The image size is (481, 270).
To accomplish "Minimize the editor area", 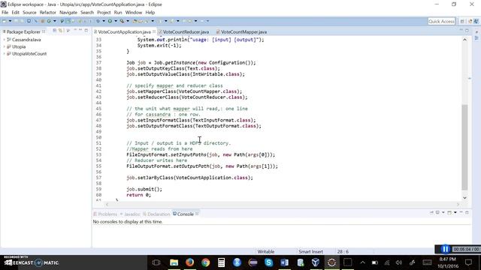I will (461, 30).
